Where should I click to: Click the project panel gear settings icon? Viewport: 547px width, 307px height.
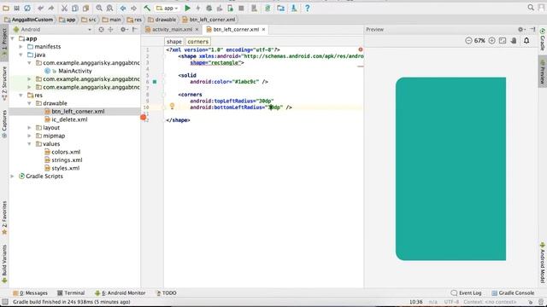123,30
